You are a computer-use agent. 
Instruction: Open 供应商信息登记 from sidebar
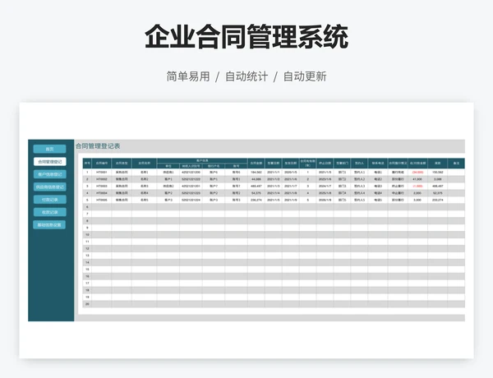[x=49, y=187]
